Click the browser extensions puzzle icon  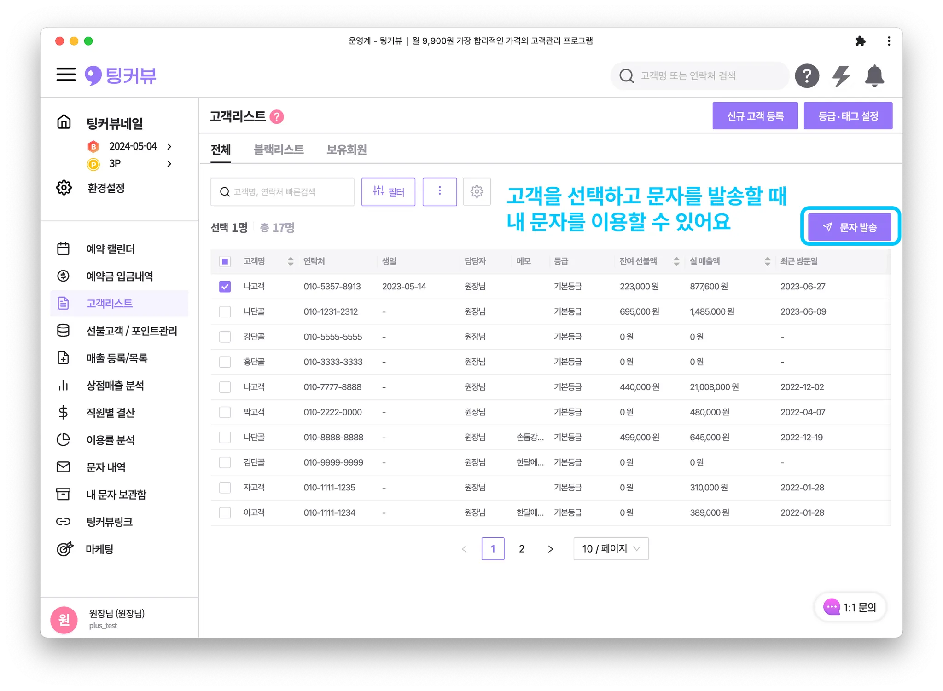[x=860, y=41]
